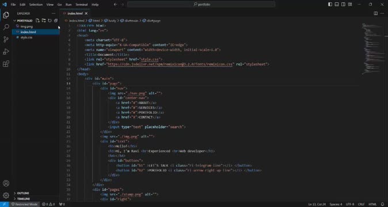
Task: Toggle the bottom panel layout button
Action: point(337,4)
